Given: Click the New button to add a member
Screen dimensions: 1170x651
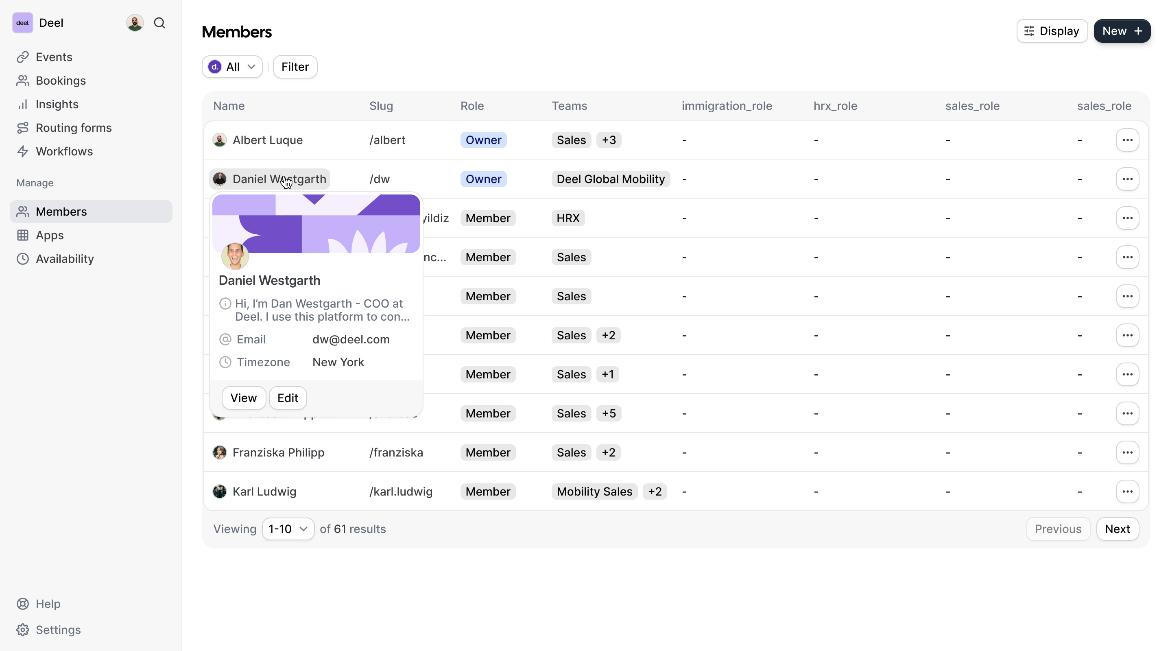Looking at the screenshot, I should coord(1122,31).
